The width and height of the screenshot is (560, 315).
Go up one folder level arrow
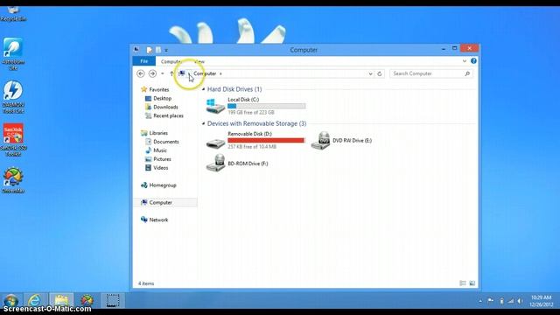click(171, 73)
